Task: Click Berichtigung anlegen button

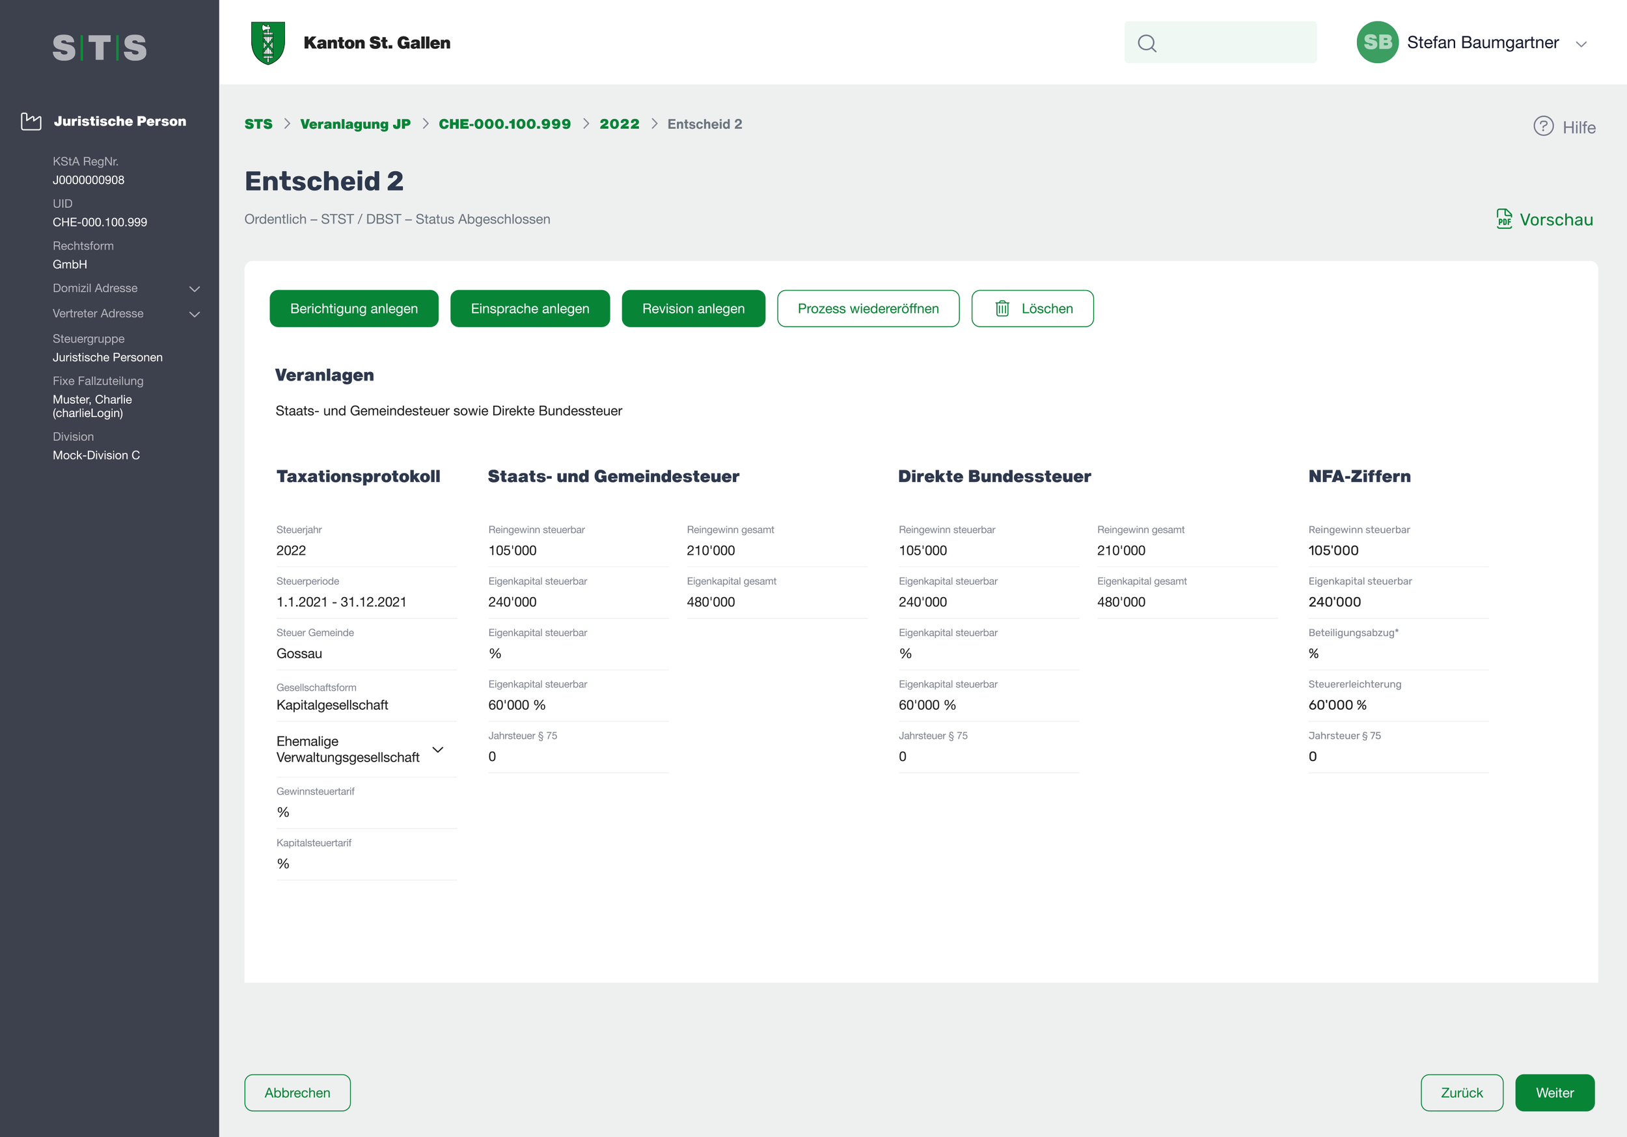Action: pos(353,308)
